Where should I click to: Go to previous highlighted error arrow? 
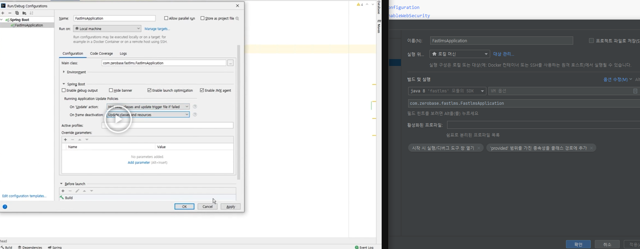(x=367, y=4)
